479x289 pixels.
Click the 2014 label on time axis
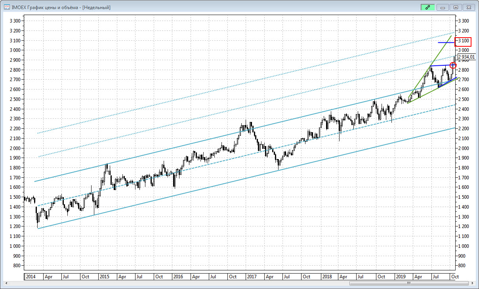click(x=30, y=277)
